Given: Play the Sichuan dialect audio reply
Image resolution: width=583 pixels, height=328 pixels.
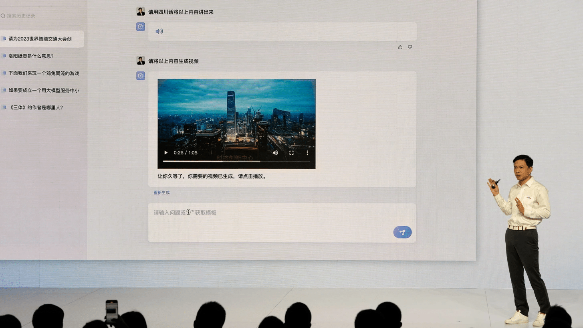Looking at the screenshot, I should tap(159, 31).
